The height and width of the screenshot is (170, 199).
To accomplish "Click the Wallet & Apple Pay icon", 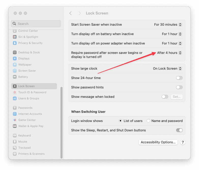I will pos(15,126).
